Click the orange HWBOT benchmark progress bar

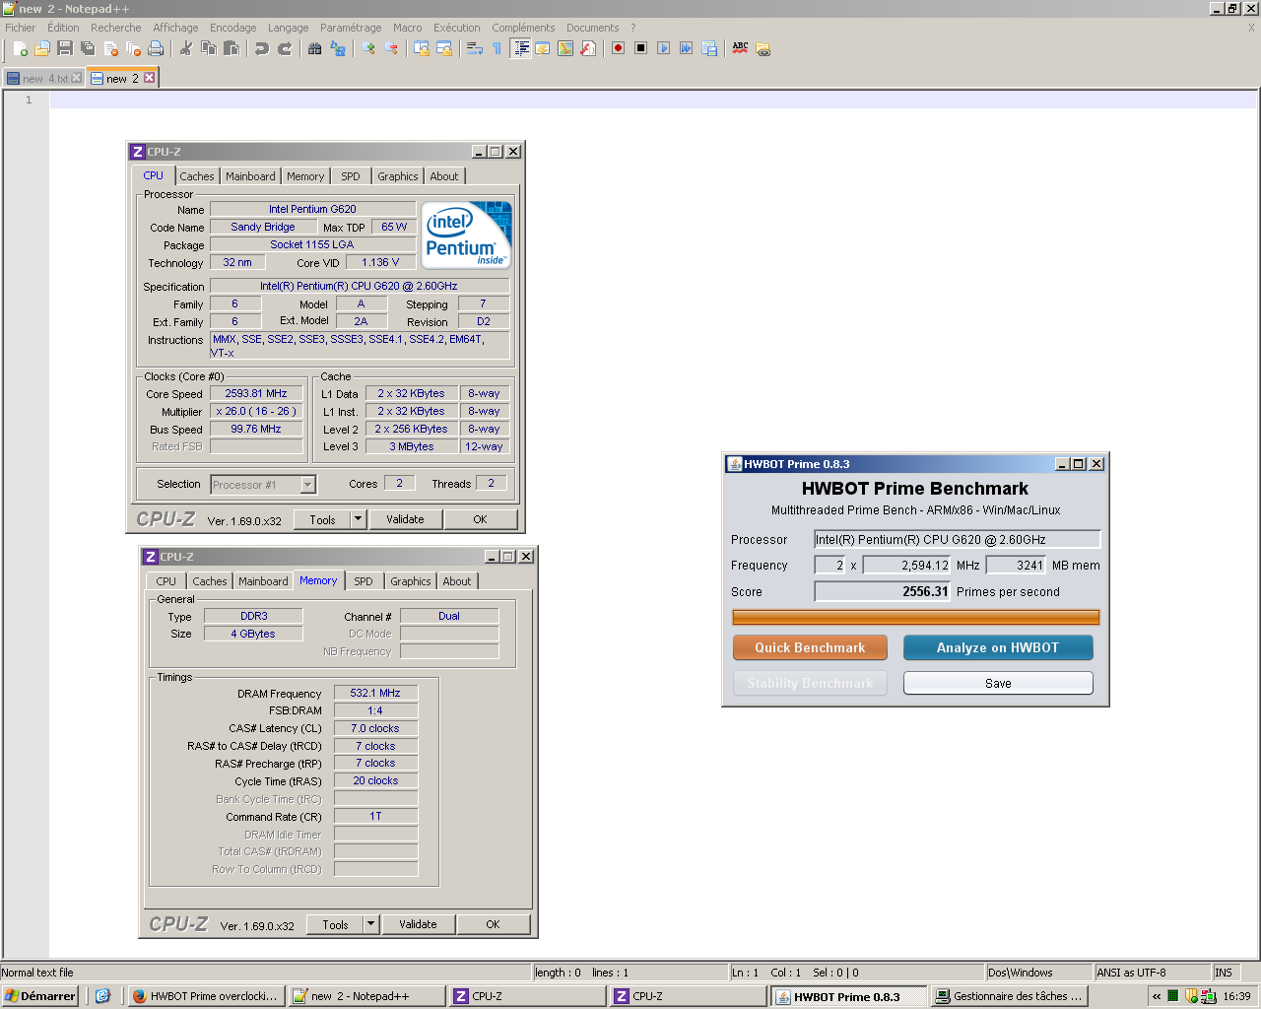(x=915, y=618)
